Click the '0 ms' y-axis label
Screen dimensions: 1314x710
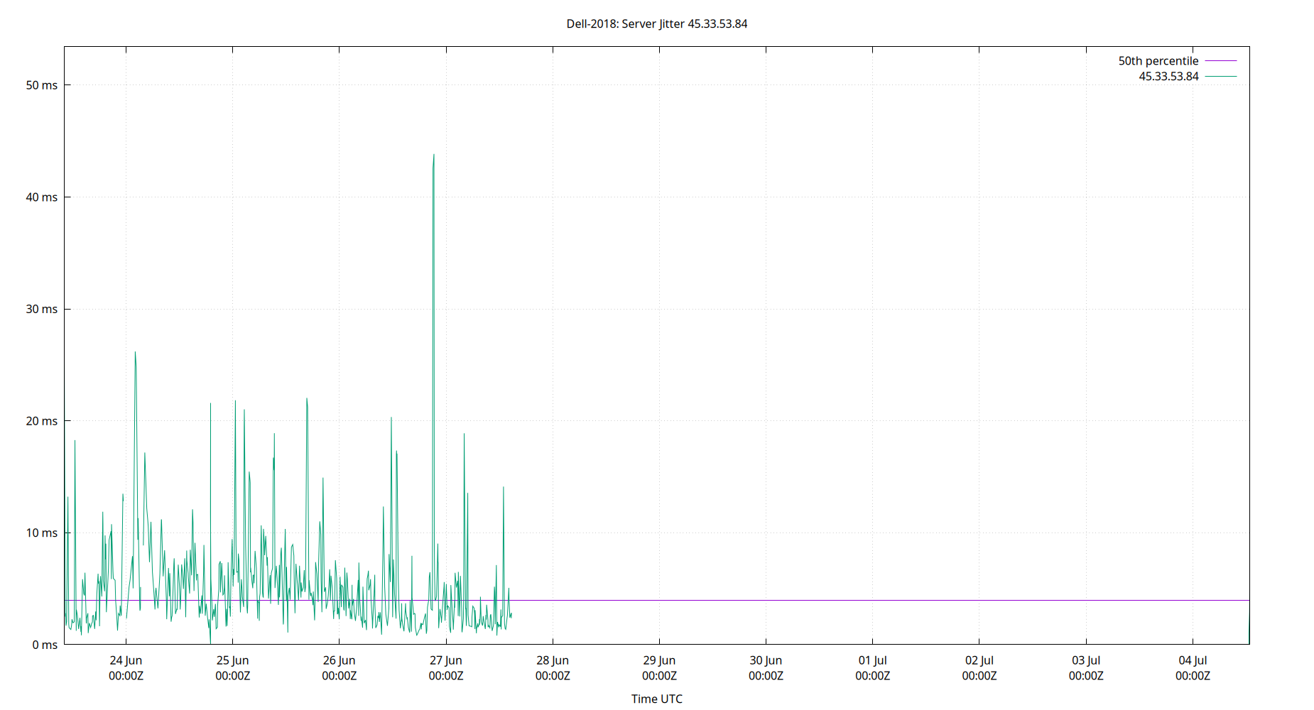click(45, 645)
